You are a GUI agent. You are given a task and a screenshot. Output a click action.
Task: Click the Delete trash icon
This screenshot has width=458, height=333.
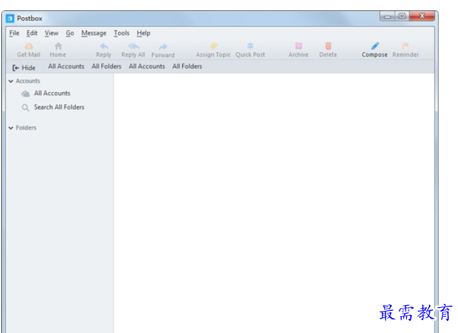click(328, 46)
